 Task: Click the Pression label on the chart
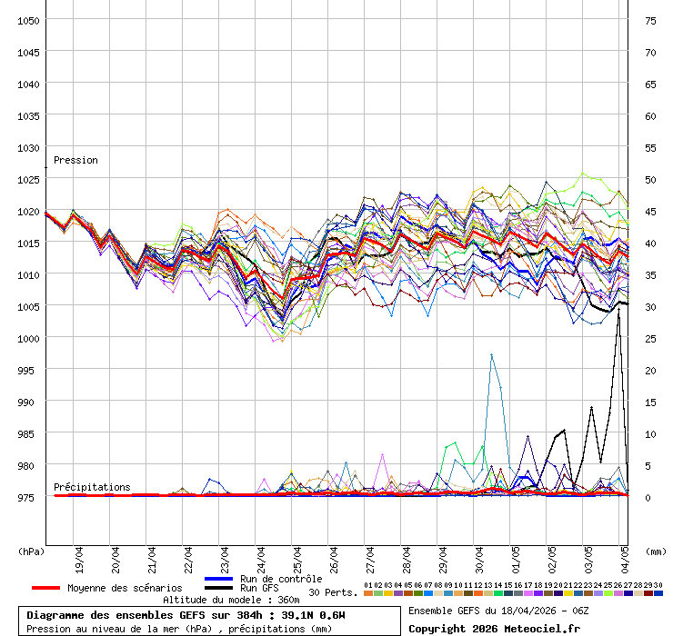(75, 161)
